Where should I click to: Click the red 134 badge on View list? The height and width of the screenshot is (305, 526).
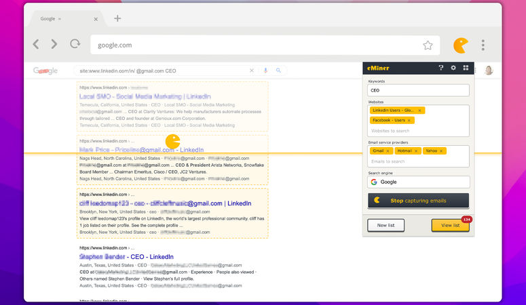[467, 220]
